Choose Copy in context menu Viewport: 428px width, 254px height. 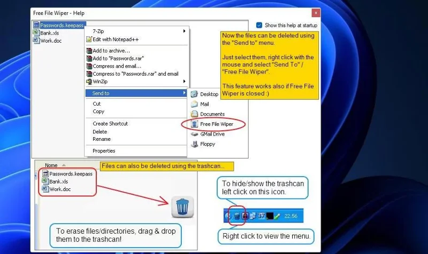[x=98, y=112]
